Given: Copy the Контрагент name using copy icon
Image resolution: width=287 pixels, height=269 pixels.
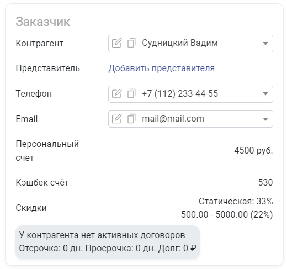Looking at the screenshot, I should [x=131, y=43].
